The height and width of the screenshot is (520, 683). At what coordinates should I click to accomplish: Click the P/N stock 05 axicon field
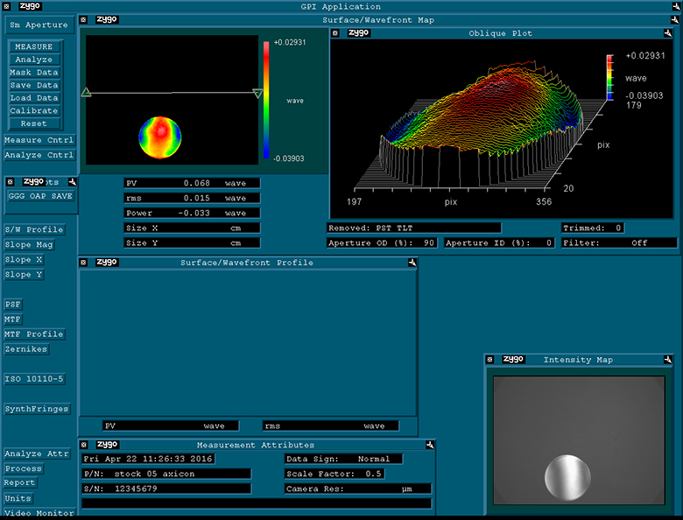point(165,474)
